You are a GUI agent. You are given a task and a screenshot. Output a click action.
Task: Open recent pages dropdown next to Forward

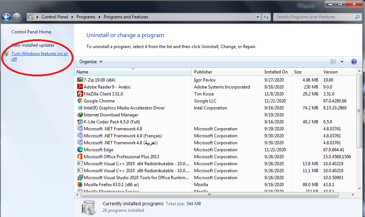(24, 17)
